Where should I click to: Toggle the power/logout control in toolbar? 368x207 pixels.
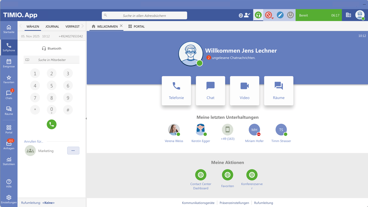pos(291,15)
